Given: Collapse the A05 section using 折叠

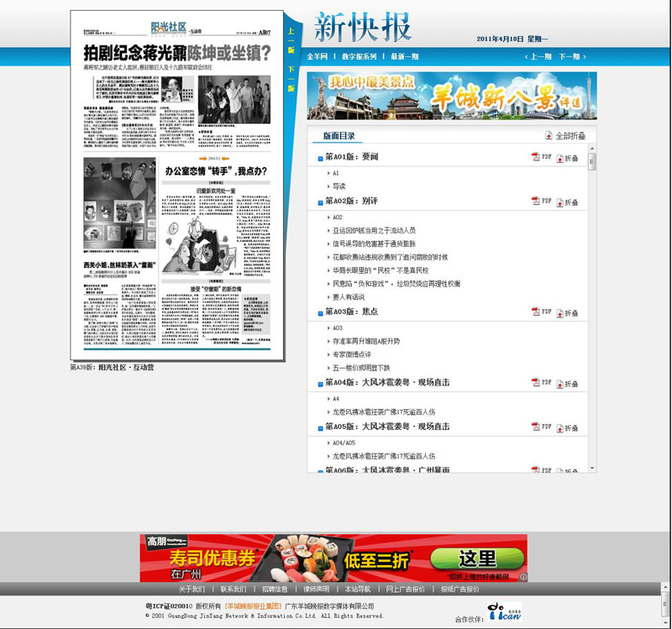Looking at the screenshot, I should point(568,428).
